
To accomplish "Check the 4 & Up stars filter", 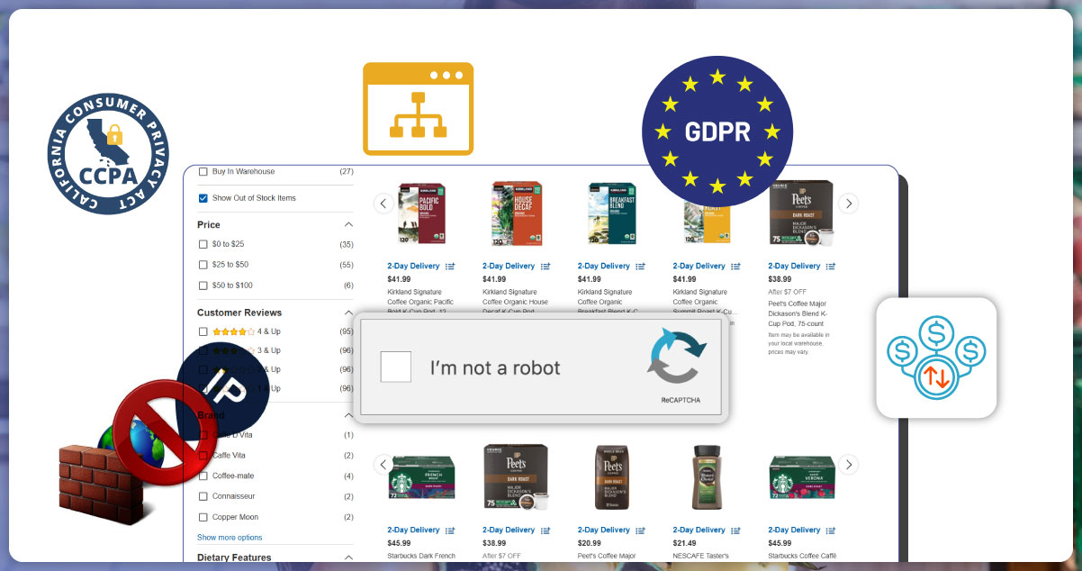I will 203,331.
